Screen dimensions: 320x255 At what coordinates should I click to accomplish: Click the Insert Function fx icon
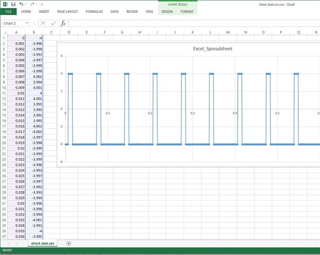click(63, 23)
